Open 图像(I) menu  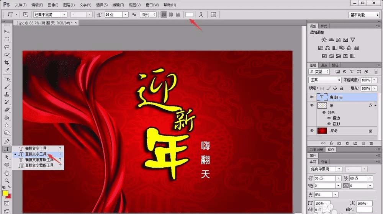coord(53,5)
